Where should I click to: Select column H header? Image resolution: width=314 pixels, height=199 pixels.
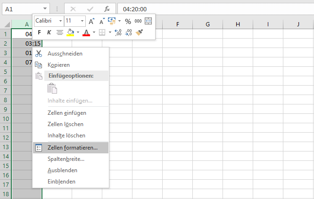point(238,24)
